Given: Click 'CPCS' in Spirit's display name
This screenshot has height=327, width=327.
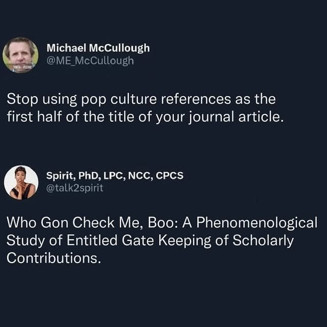Looking at the screenshot, I should 170,175.
